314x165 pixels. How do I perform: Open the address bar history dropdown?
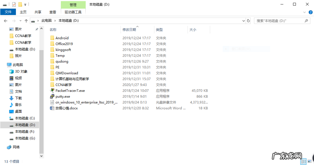pyautogui.click(x=244, y=21)
